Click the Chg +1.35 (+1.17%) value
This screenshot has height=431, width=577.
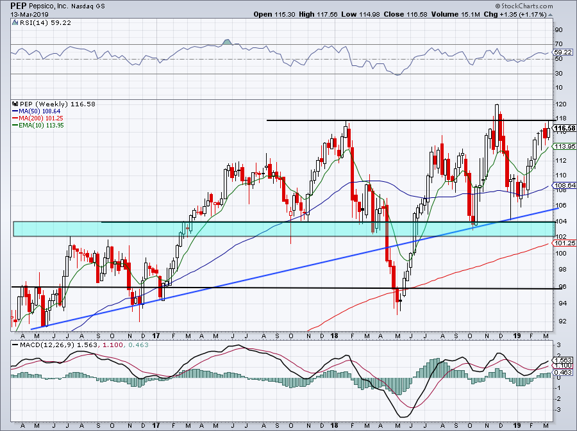click(515, 14)
